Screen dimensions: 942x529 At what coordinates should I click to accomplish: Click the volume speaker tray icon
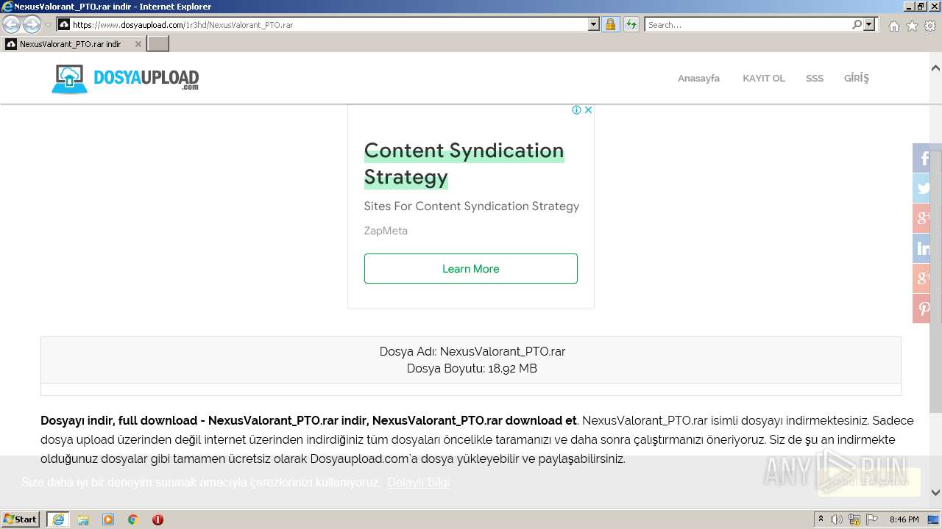coord(837,519)
